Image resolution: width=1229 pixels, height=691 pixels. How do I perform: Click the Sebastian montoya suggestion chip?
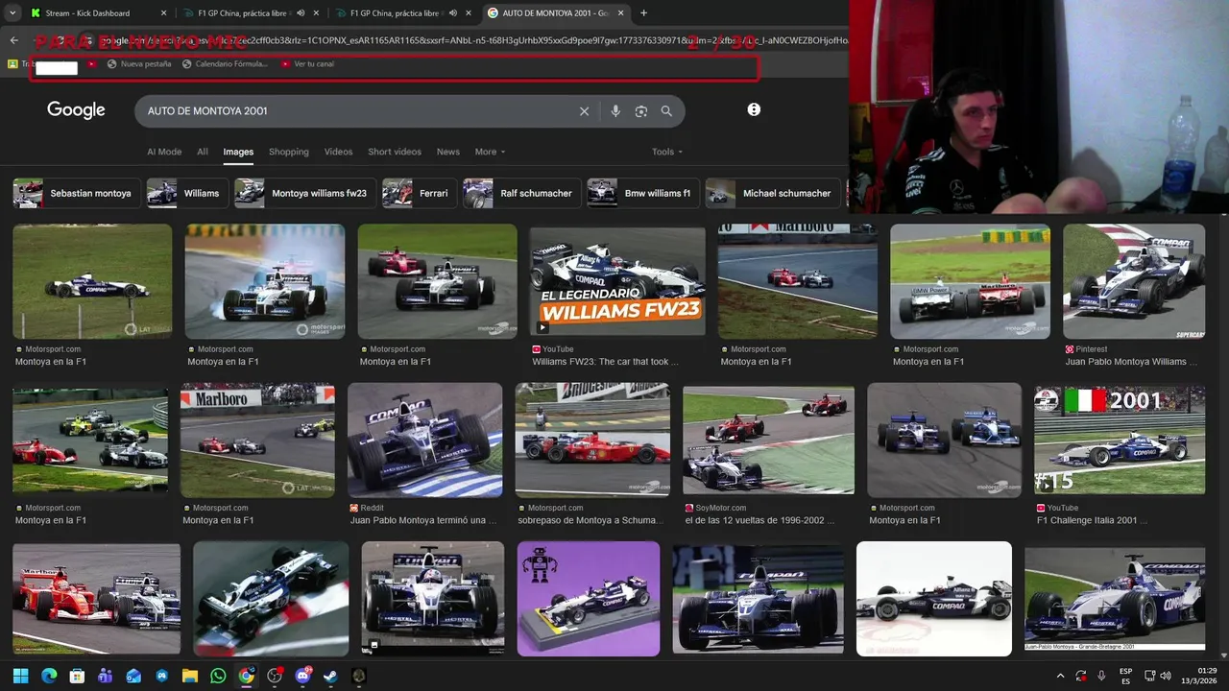tap(77, 193)
